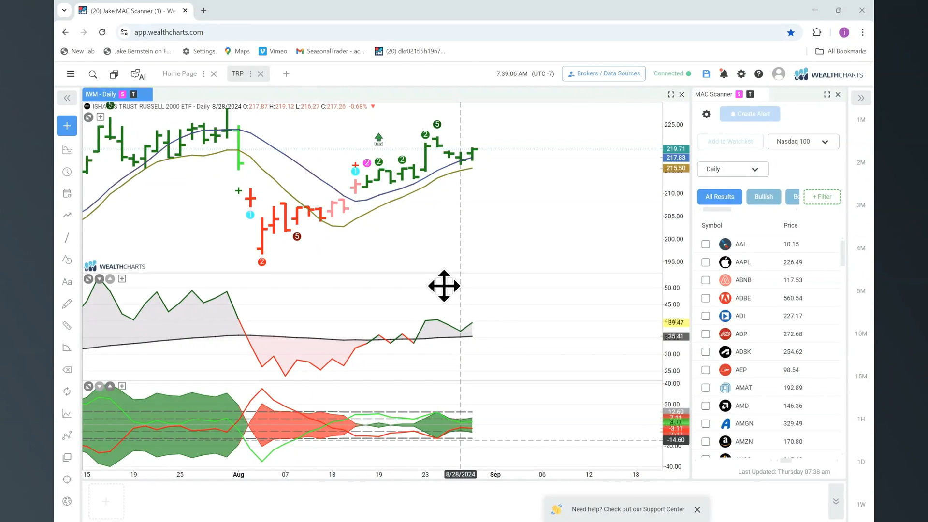Select the eraser delete tool

pyautogui.click(x=67, y=370)
